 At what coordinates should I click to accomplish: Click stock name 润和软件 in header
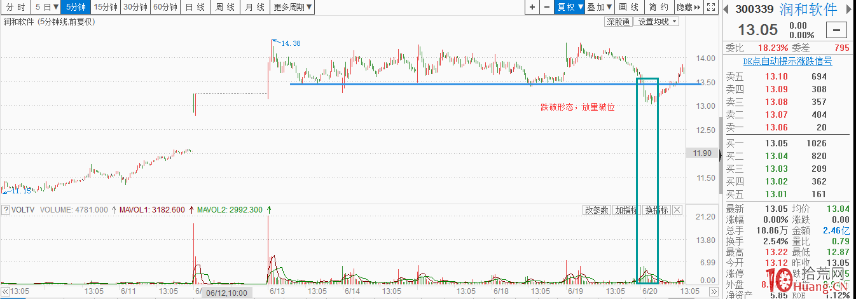tap(807, 9)
